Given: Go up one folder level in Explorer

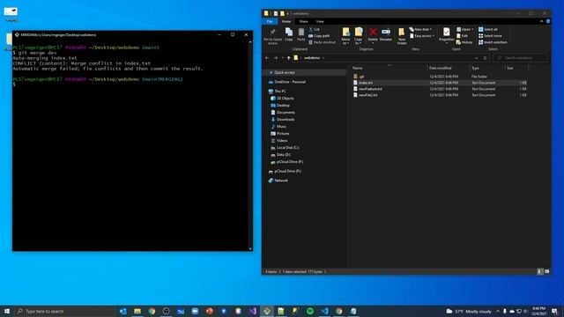Looking at the screenshot, I should [288, 58].
